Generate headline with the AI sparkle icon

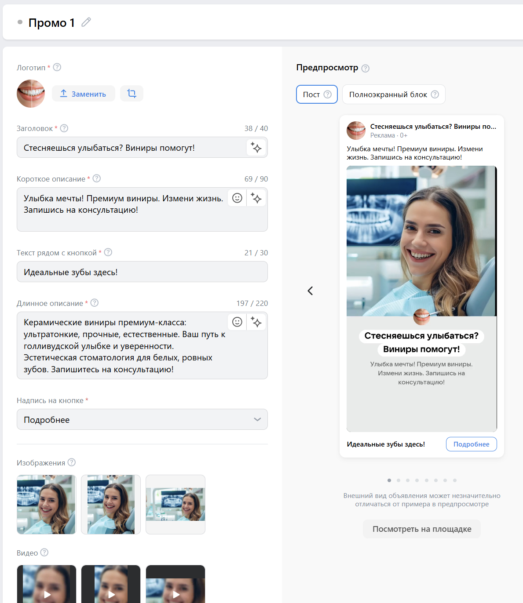click(x=256, y=148)
